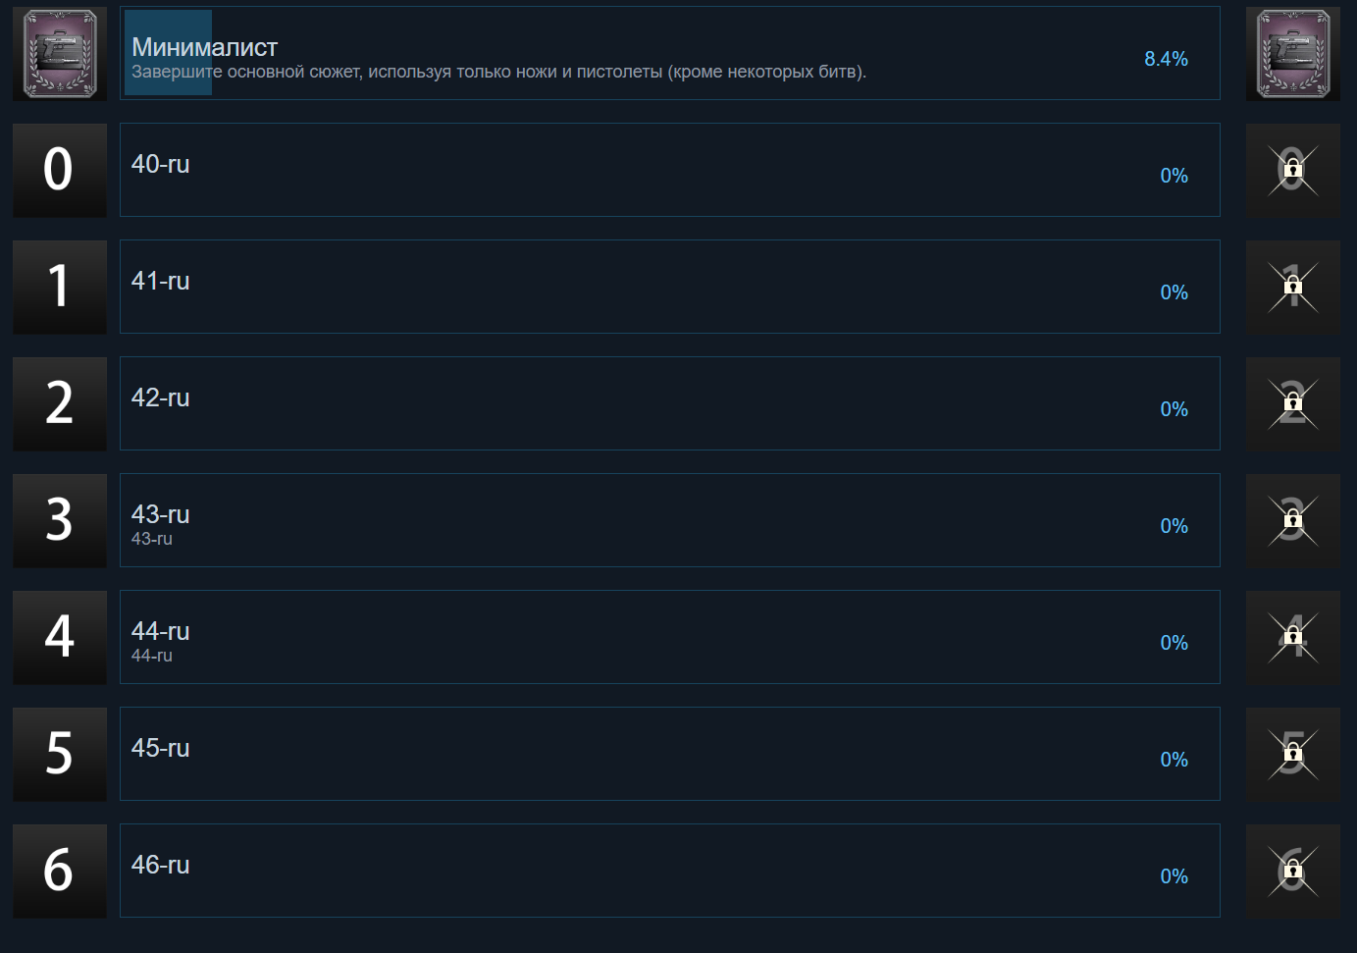The width and height of the screenshot is (1357, 953).
Task: Click the 0% value in the 44-ru row
Action: click(1174, 643)
